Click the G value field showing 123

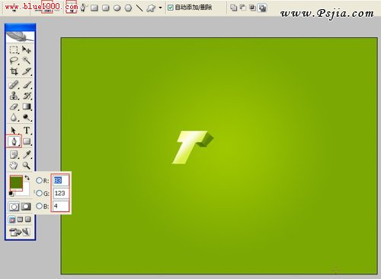coord(60,193)
